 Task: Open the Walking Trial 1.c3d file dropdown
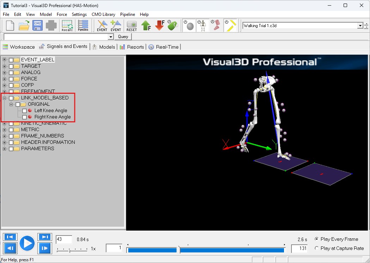360,25
